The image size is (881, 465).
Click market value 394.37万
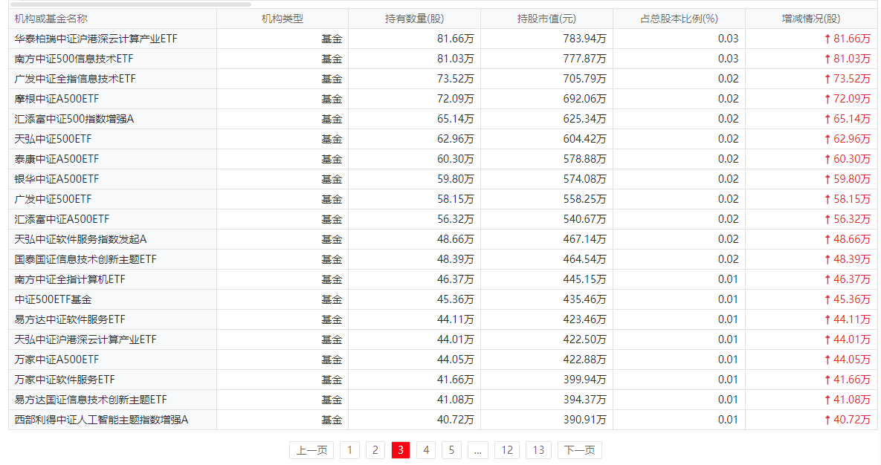point(584,400)
